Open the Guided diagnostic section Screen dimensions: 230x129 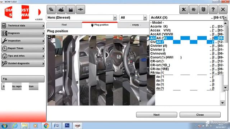point(23,63)
